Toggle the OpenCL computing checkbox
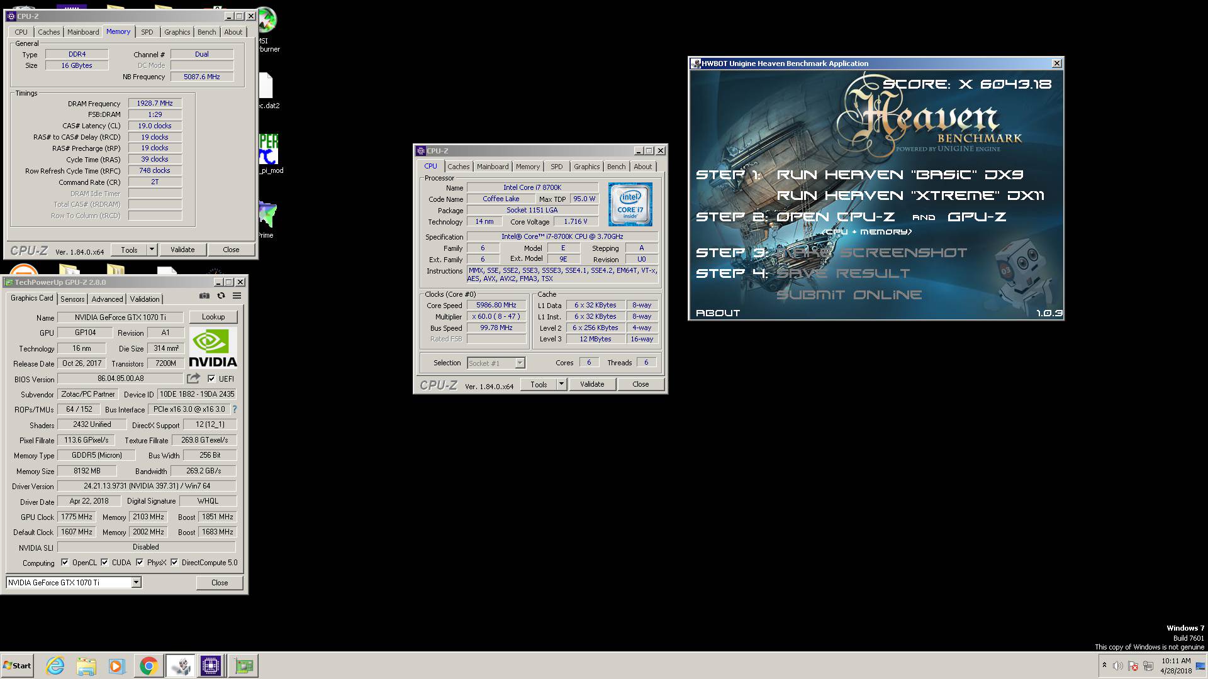The height and width of the screenshot is (679, 1208). click(x=64, y=563)
